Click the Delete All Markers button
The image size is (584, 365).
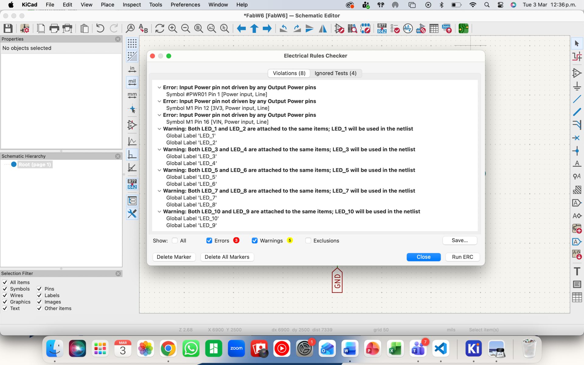(227, 257)
